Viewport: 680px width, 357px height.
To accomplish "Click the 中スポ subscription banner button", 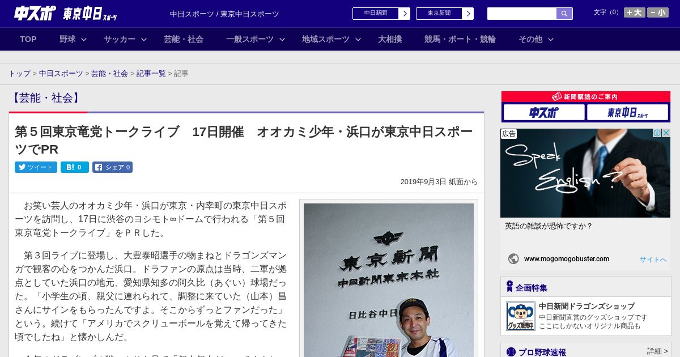I will (544, 113).
